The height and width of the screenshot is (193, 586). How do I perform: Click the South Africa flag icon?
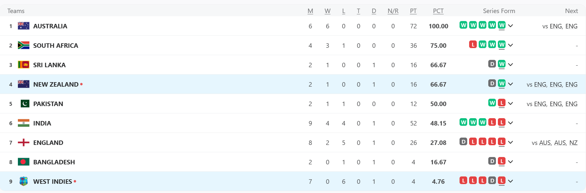(x=24, y=45)
